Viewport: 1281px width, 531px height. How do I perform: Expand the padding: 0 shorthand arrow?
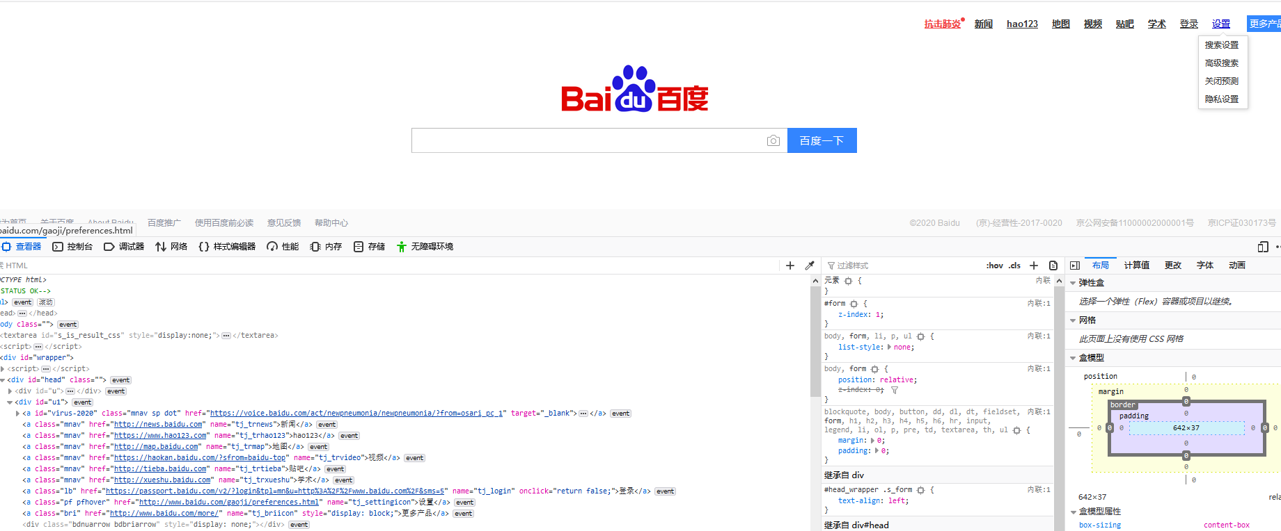(877, 451)
